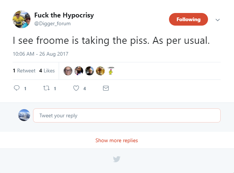Click the Tweet your reply field
This screenshot has width=234, height=173.
pos(127,115)
